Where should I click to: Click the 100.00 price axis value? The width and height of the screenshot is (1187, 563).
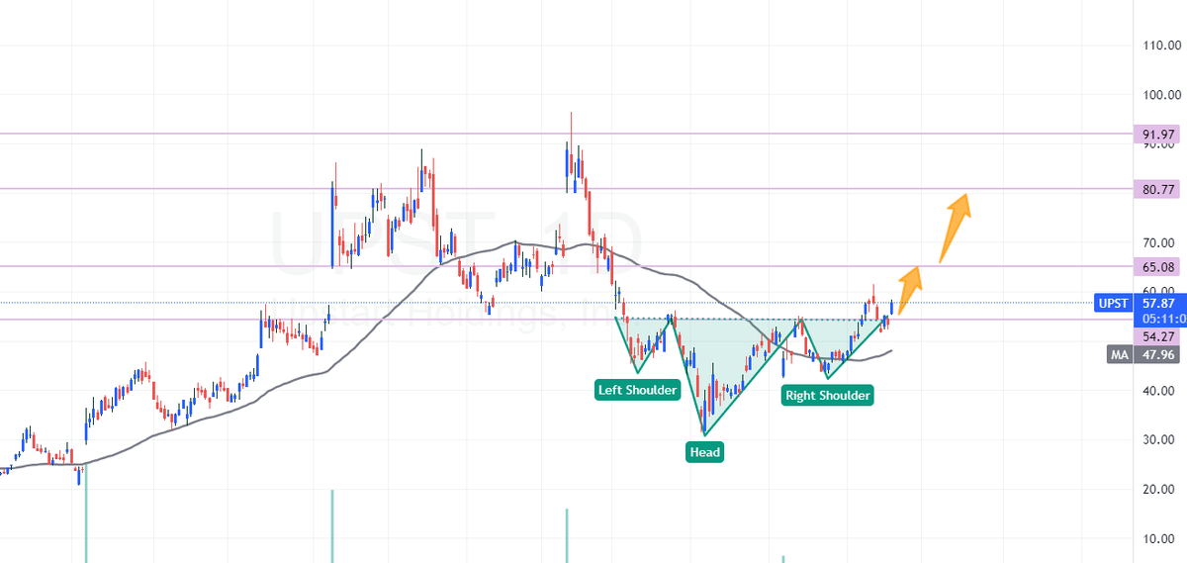[x=1159, y=95]
